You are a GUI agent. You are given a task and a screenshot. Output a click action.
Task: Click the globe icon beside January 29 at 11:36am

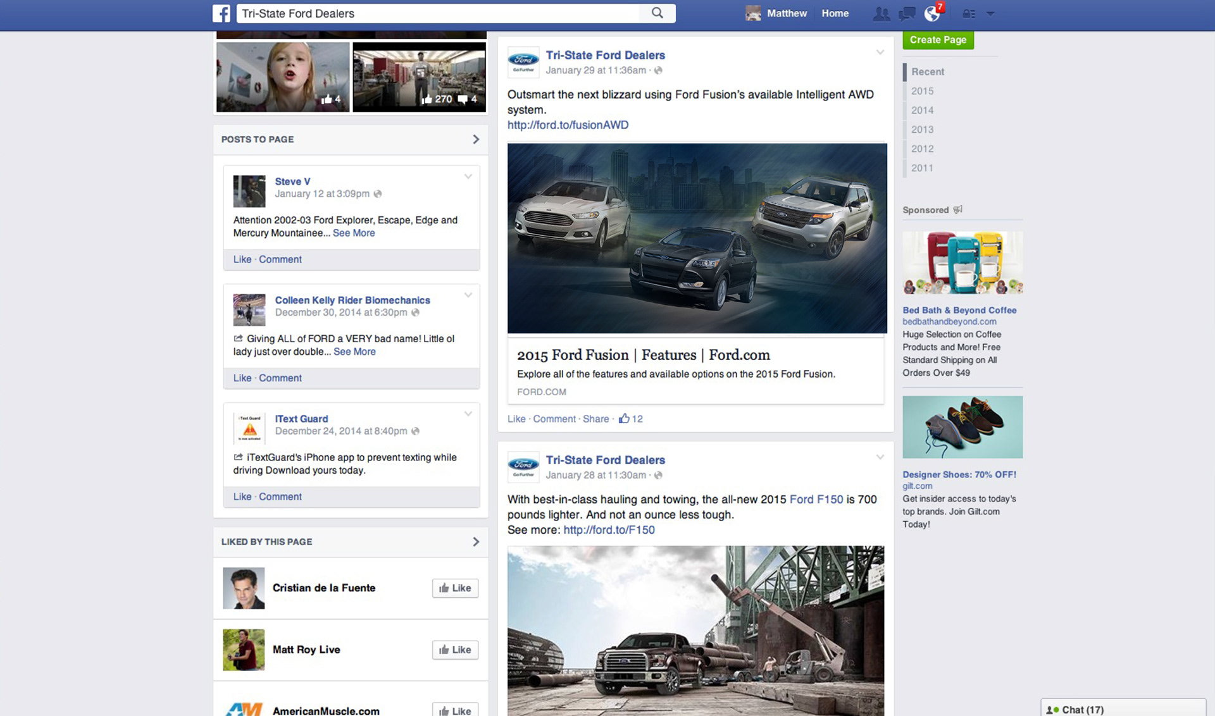[658, 70]
